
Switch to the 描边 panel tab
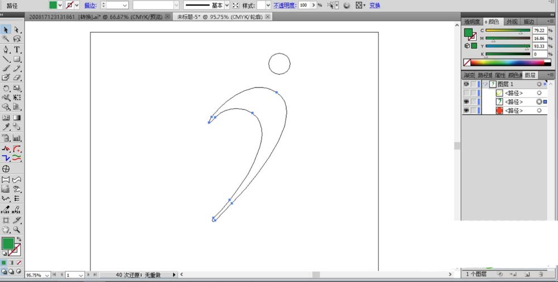click(529, 22)
